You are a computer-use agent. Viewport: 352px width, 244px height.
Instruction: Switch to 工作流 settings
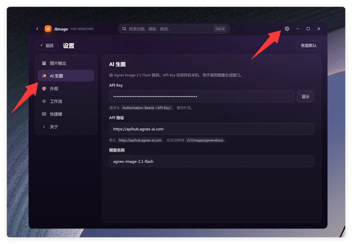coord(66,101)
